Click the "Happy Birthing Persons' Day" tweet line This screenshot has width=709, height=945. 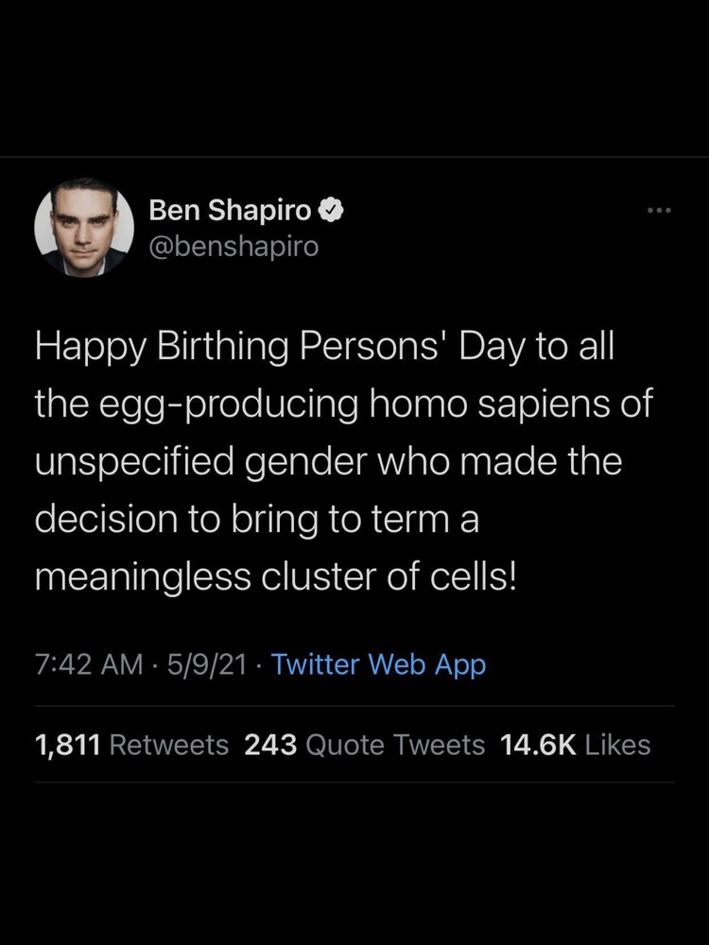pyautogui.click(x=324, y=348)
